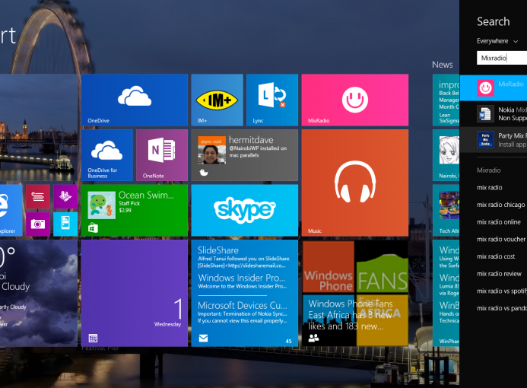This screenshot has width=527, height=388.
Task: Choose 'mix radio vs pandora' suggestion
Action: click(502, 308)
